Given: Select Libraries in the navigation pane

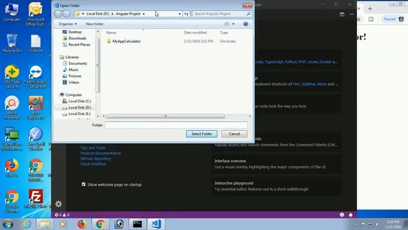Looking at the screenshot, I should click(69, 57).
